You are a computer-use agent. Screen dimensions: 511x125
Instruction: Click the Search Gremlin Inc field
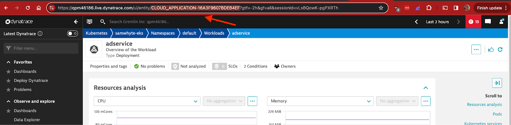139,22
